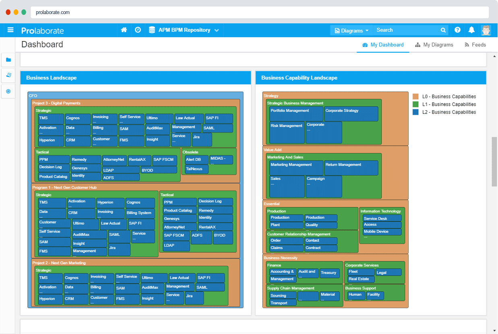Click the 'Plant' capability box

point(286,225)
